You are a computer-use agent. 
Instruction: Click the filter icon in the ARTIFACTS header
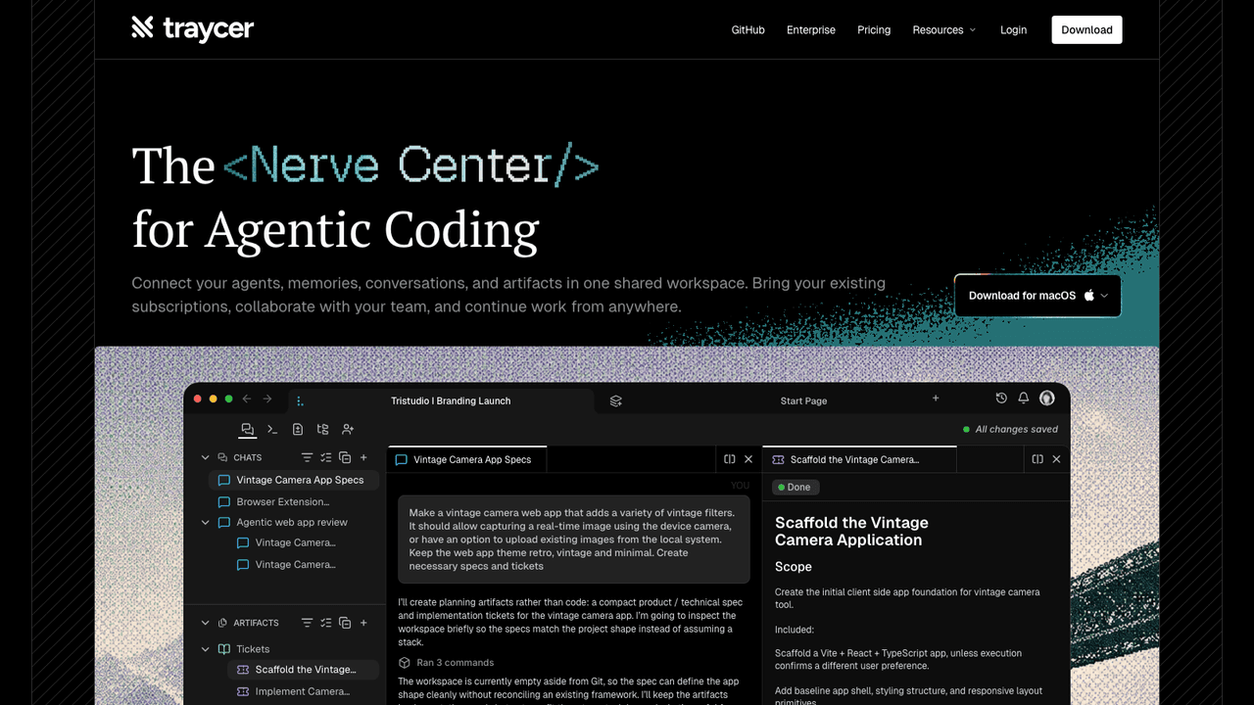coord(307,623)
